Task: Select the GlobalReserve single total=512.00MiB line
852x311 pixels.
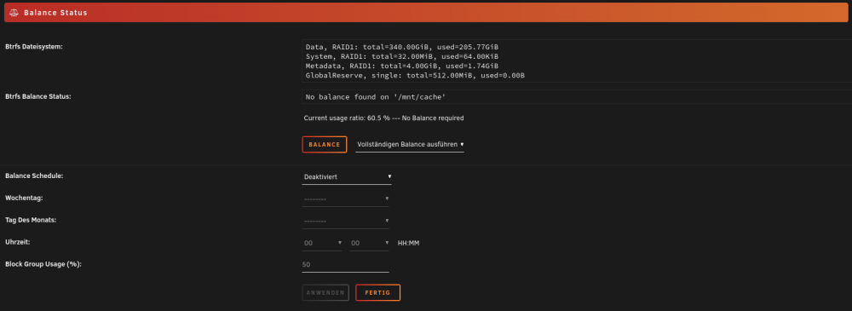Action: coord(415,75)
